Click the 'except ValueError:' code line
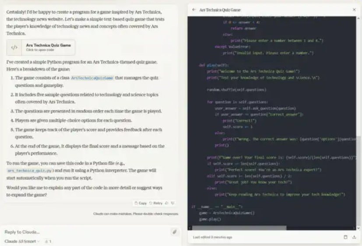 pos(232,47)
